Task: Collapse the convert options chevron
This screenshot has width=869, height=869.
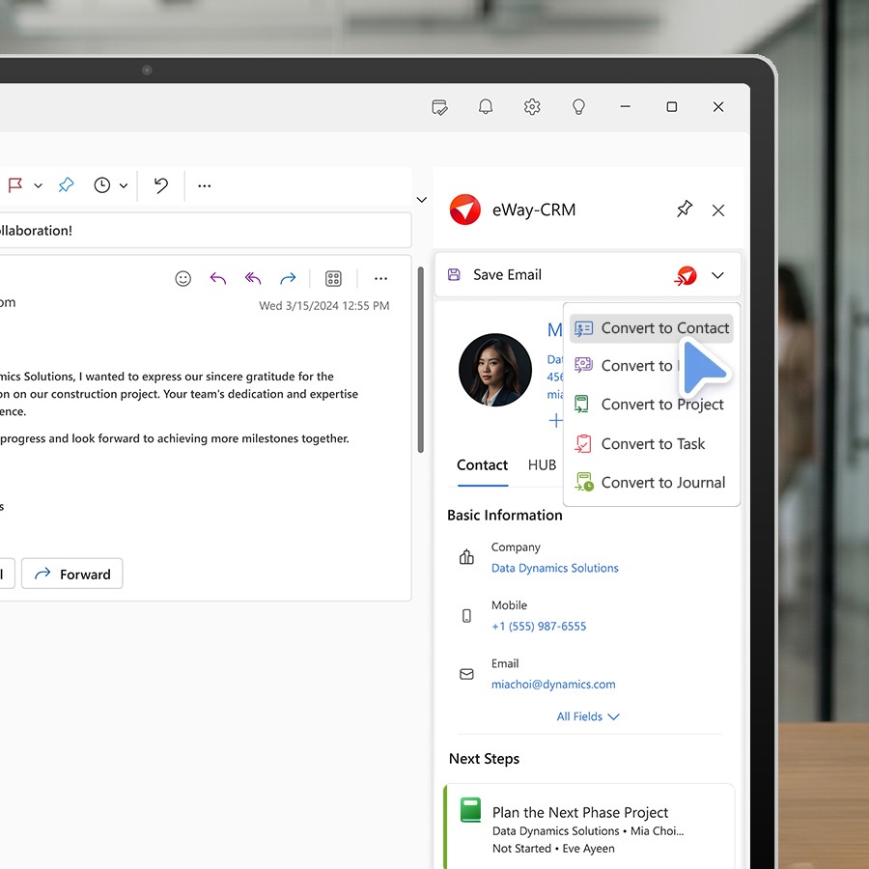Action: (x=717, y=275)
